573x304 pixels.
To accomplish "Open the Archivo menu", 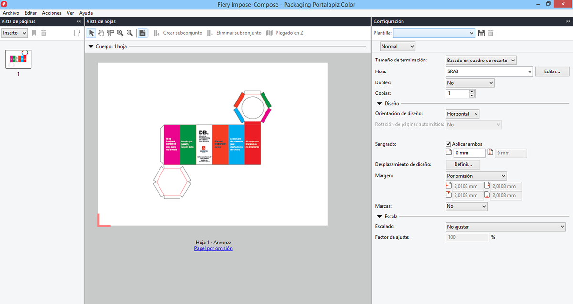I will [x=11, y=13].
